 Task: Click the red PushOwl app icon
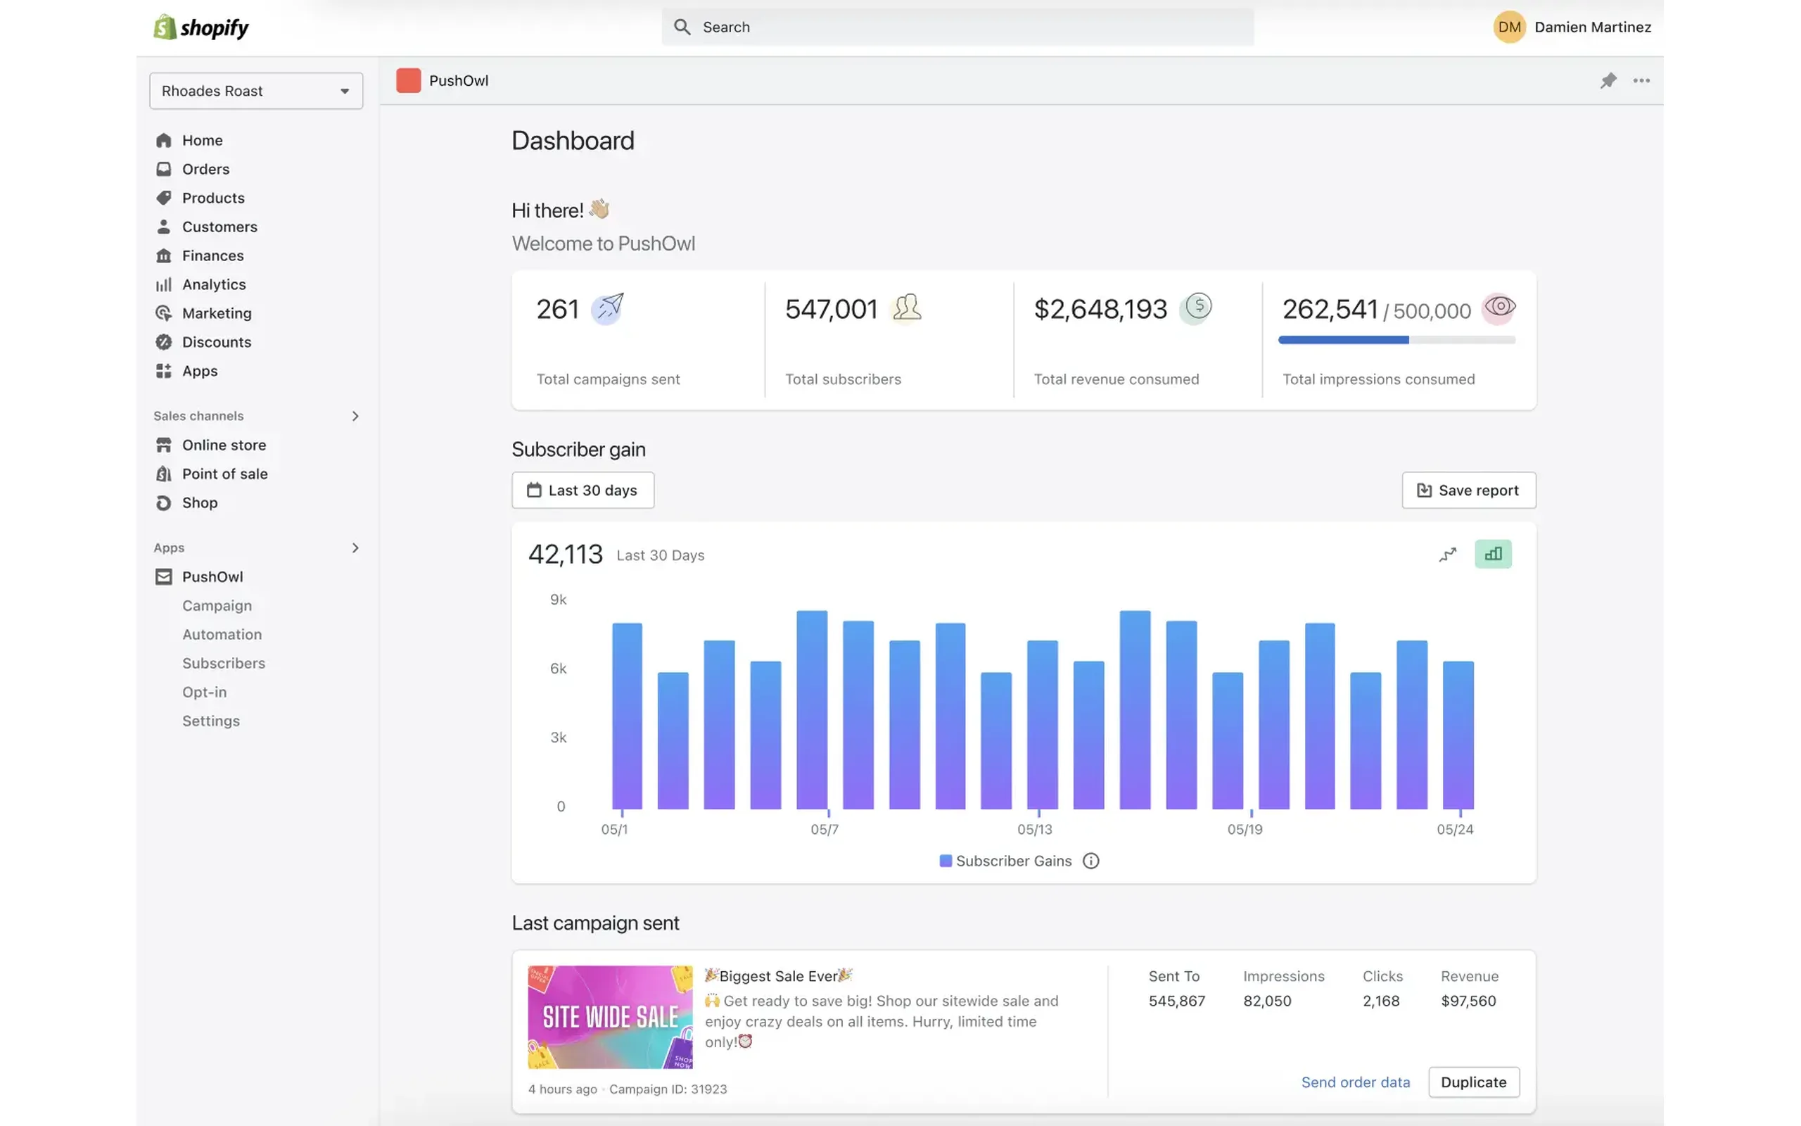point(408,80)
